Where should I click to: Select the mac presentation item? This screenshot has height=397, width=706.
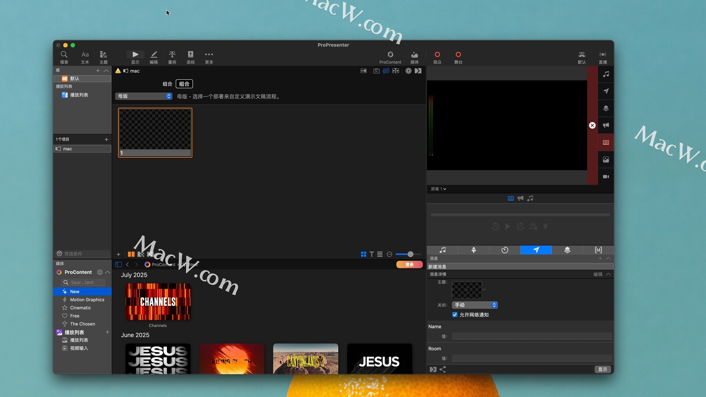tap(82, 149)
